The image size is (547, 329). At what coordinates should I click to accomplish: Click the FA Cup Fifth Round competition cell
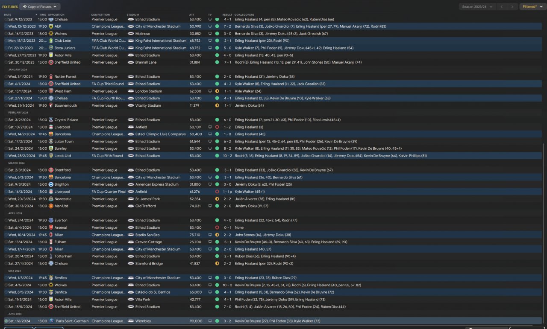pos(107,156)
